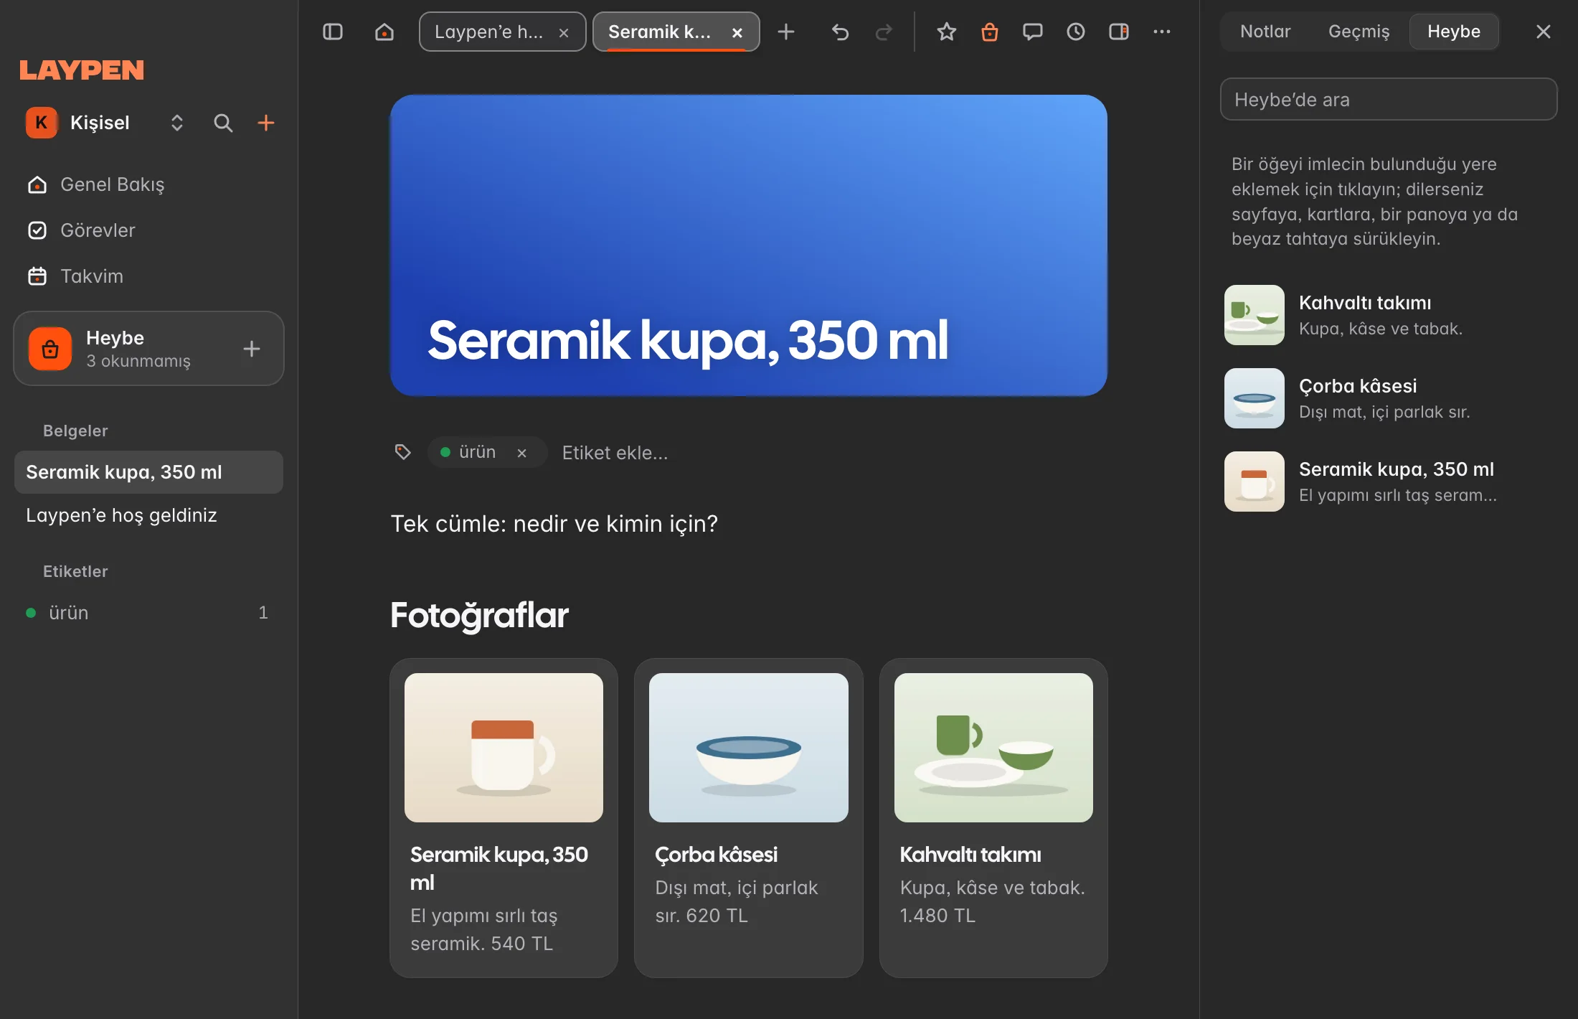Image resolution: width=1578 pixels, height=1019 pixels.
Task: Open a new tab with plus icon
Action: [786, 32]
